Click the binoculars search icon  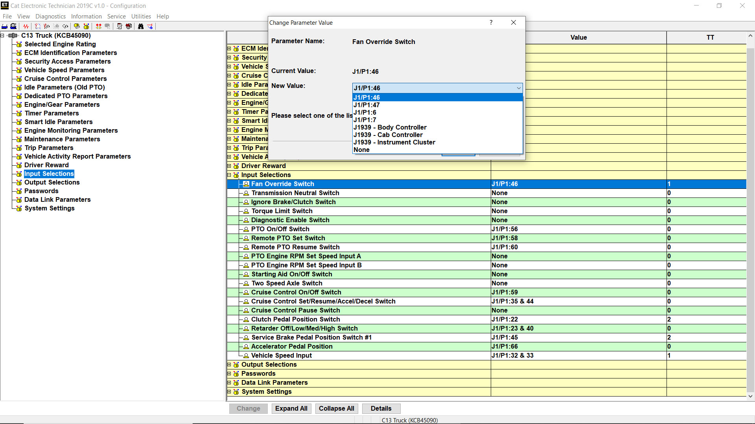(x=141, y=26)
